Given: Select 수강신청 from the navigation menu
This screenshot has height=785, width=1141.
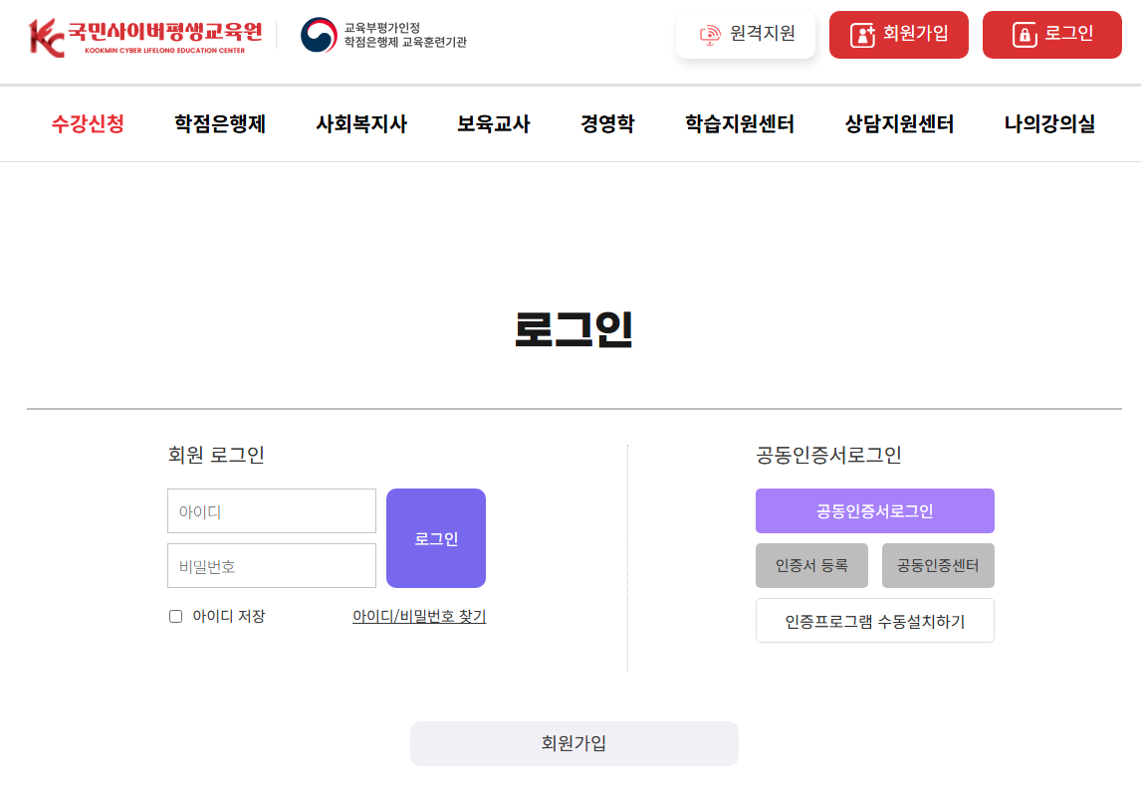Looking at the screenshot, I should pos(86,123).
